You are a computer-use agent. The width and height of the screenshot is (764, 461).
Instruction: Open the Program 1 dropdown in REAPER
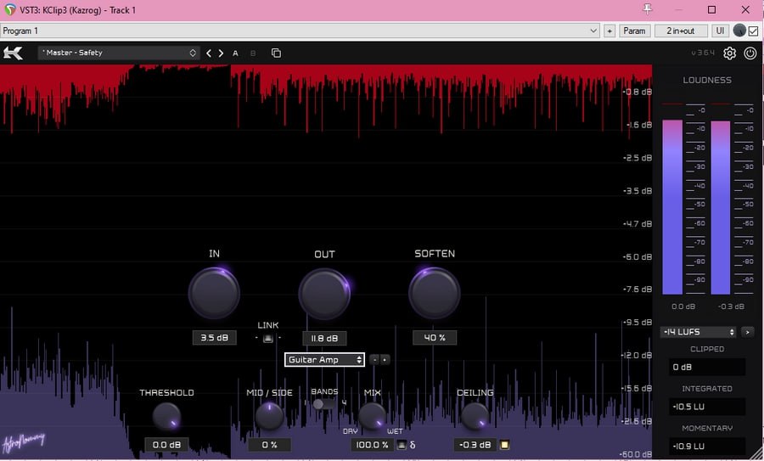(x=301, y=31)
